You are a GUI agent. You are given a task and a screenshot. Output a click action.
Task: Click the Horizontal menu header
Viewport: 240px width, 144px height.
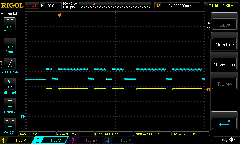(x=9, y=14)
